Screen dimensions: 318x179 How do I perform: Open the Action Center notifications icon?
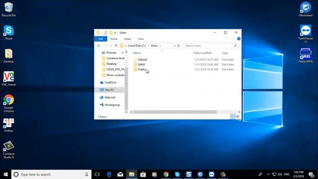pyautogui.click(x=312, y=175)
